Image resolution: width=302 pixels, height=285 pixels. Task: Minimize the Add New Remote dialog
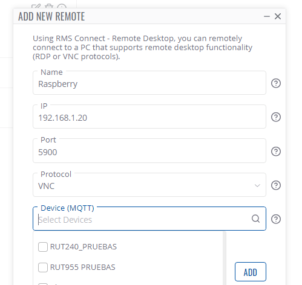[x=267, y=16]
